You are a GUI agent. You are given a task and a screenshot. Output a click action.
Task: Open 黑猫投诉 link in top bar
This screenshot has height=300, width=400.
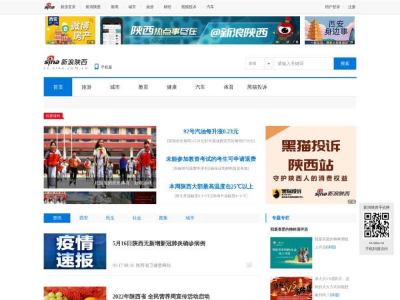click(189, 7)
